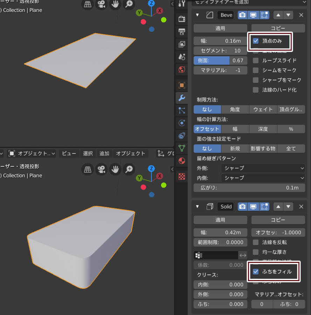The height and width of the screenshot is (315, 311).
Task: Click the Z axis on upper viewport gizmo
Action: point(151,3)
